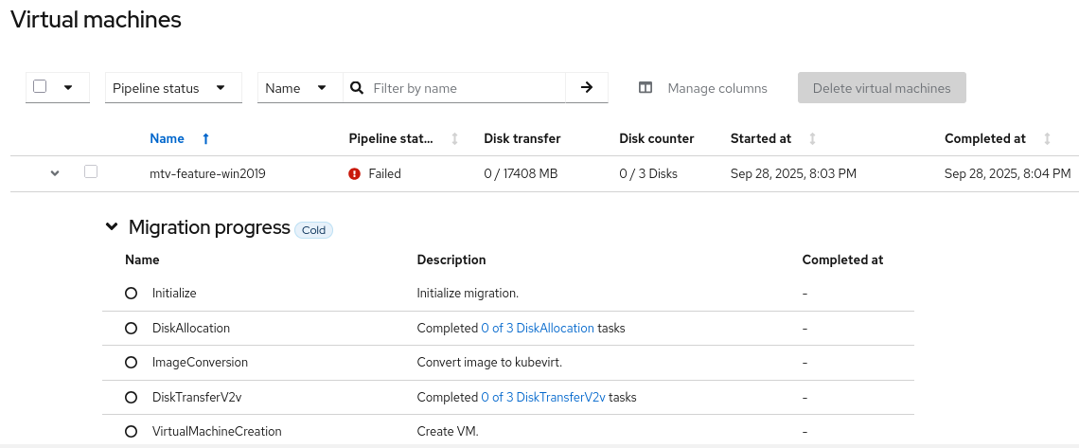Click the Pipeline status sort icon
This screenshot has width=1079, height=448.
click(x=454, y=139)
